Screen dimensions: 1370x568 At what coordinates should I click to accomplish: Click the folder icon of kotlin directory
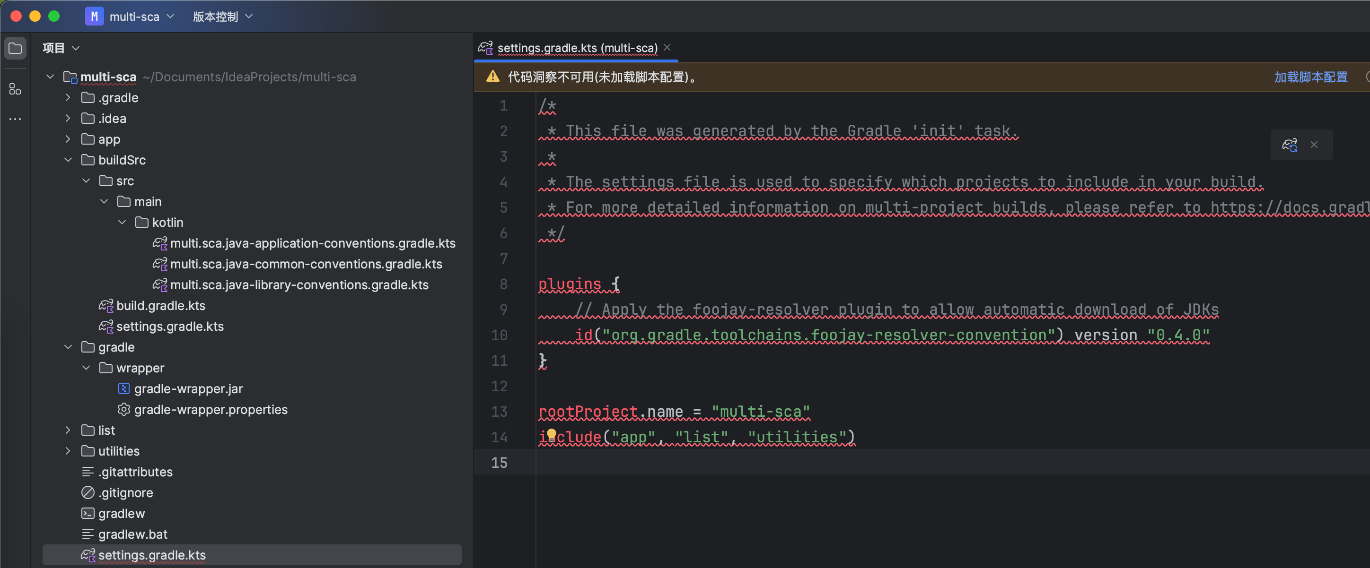tap(141, 222)
